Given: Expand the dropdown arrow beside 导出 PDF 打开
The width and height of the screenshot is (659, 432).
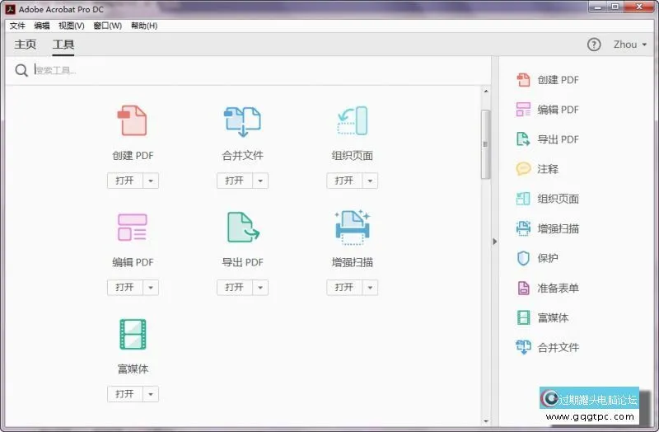Looking at the screenshot, I should tap(260, 288).
